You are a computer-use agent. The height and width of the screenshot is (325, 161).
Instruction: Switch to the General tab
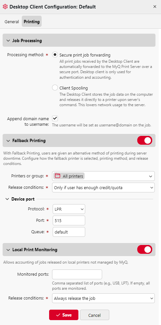coord(12,22)
